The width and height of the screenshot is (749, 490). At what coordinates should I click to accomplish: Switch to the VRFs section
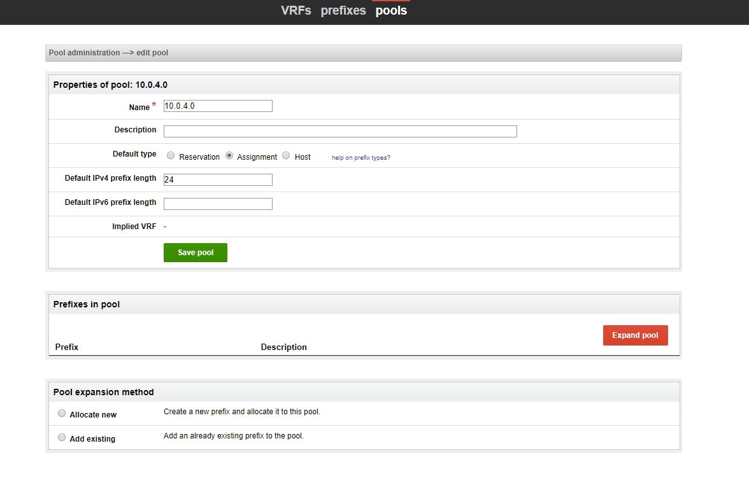click(296, 10)
